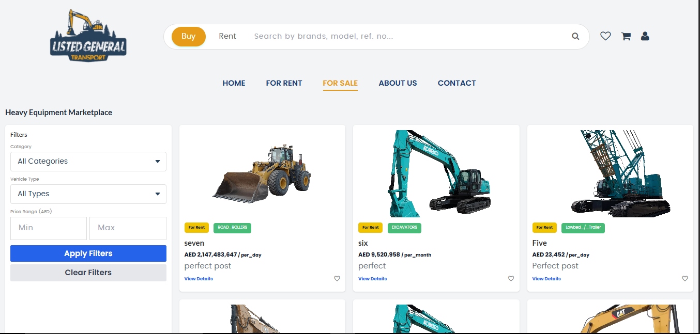Open the FOR SALE menu item
This screenshot has height=334, width=700.
340,83
